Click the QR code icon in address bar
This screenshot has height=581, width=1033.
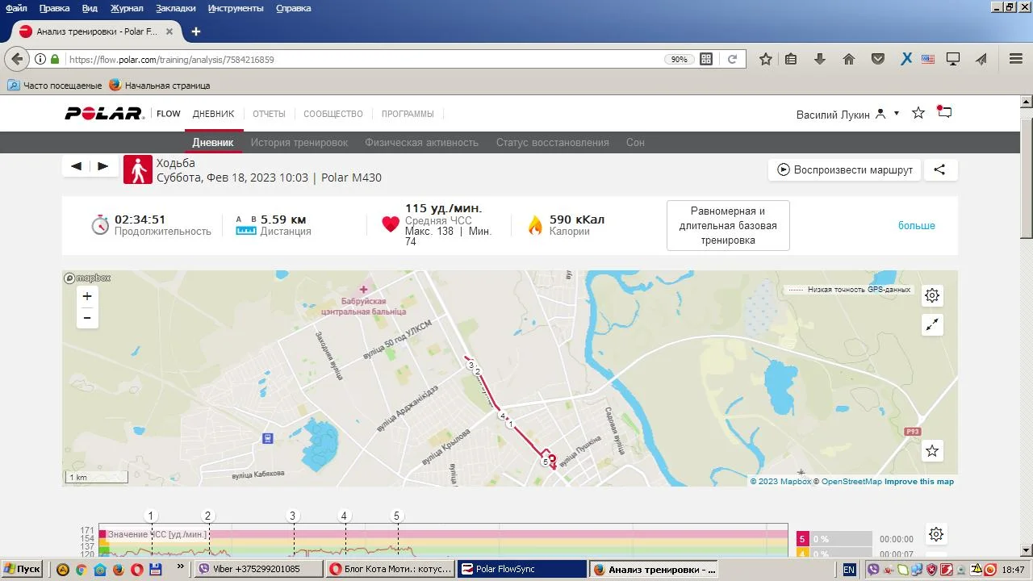click(706, 59)
